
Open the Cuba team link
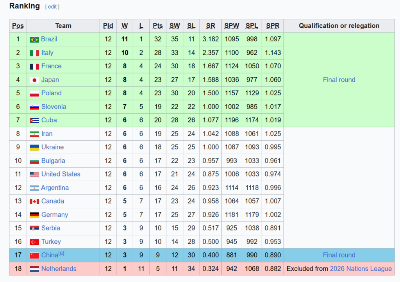49,120
